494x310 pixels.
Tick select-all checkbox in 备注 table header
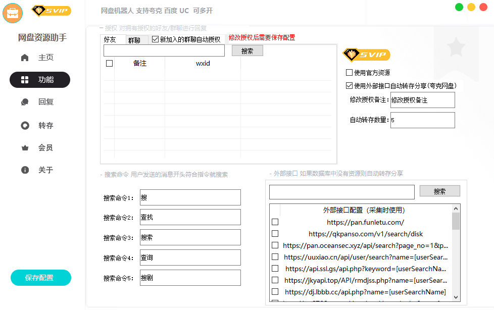tap(109, 64)
